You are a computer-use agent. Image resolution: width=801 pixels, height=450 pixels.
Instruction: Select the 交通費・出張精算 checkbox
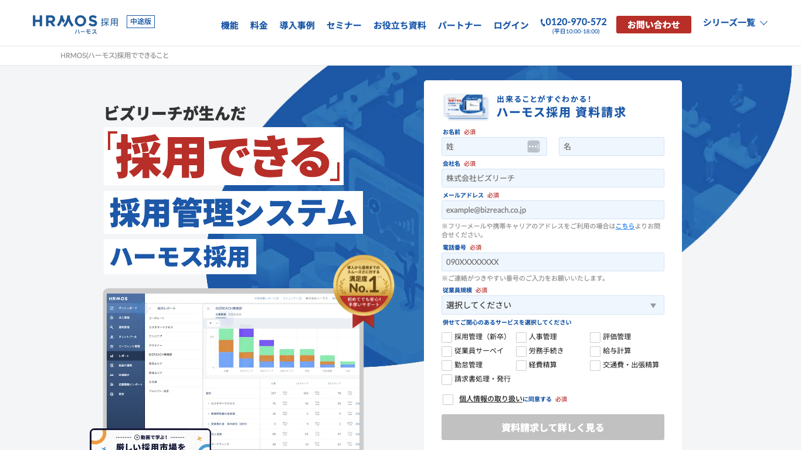click(595, 365)
